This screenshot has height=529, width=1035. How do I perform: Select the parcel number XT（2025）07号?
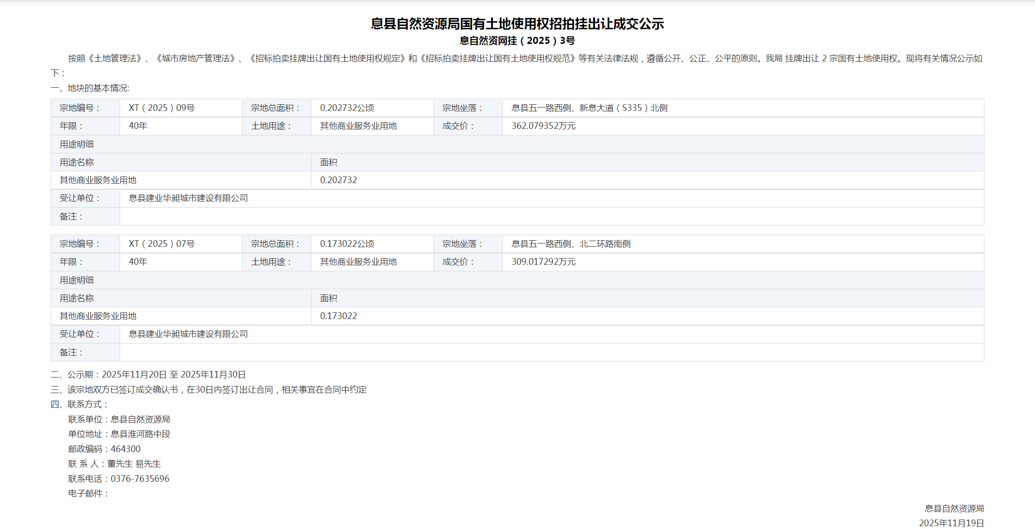point(162,244)
